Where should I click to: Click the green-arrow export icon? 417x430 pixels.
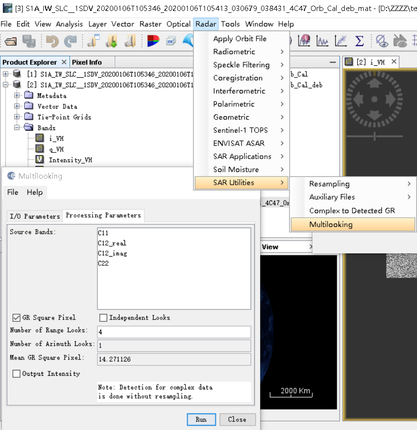point(112,41)
